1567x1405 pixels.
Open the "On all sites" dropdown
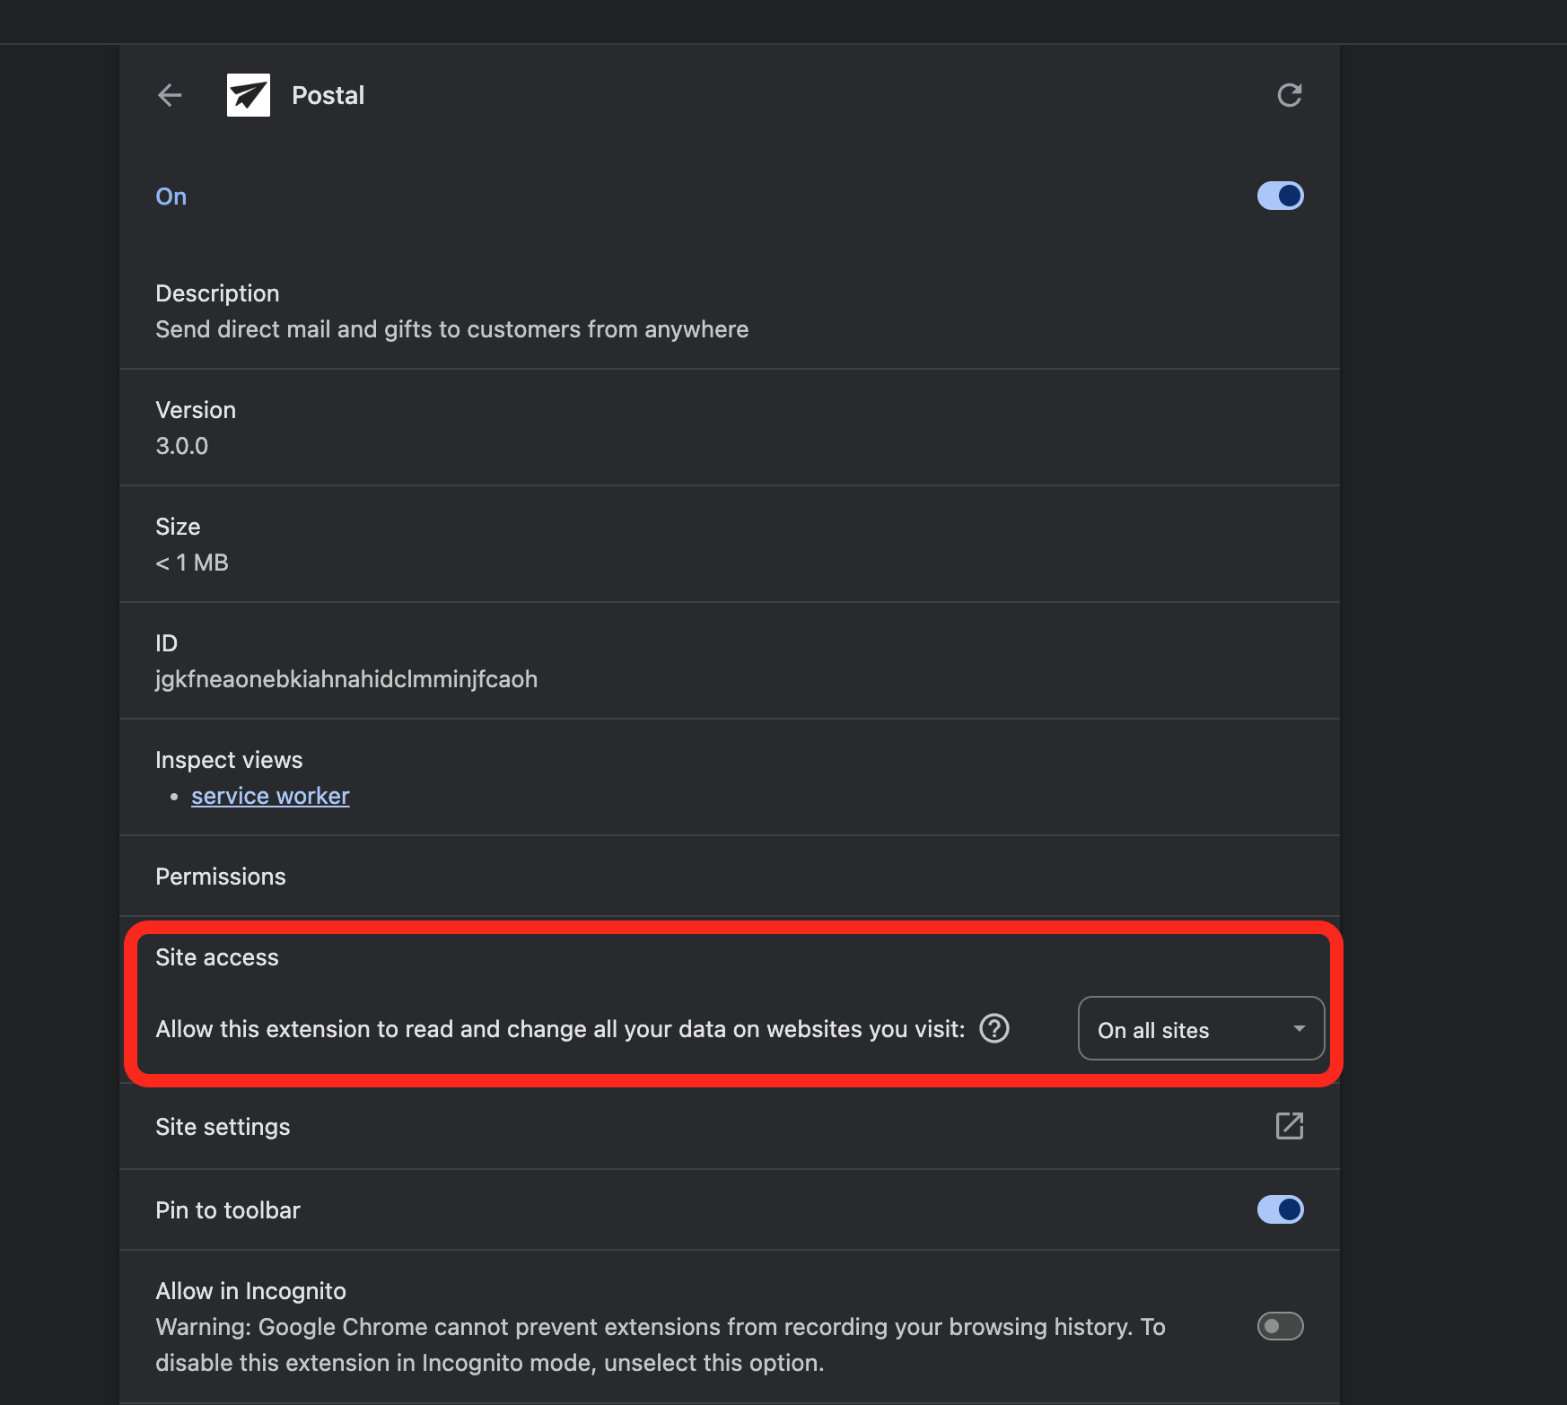point(1200,1029)
